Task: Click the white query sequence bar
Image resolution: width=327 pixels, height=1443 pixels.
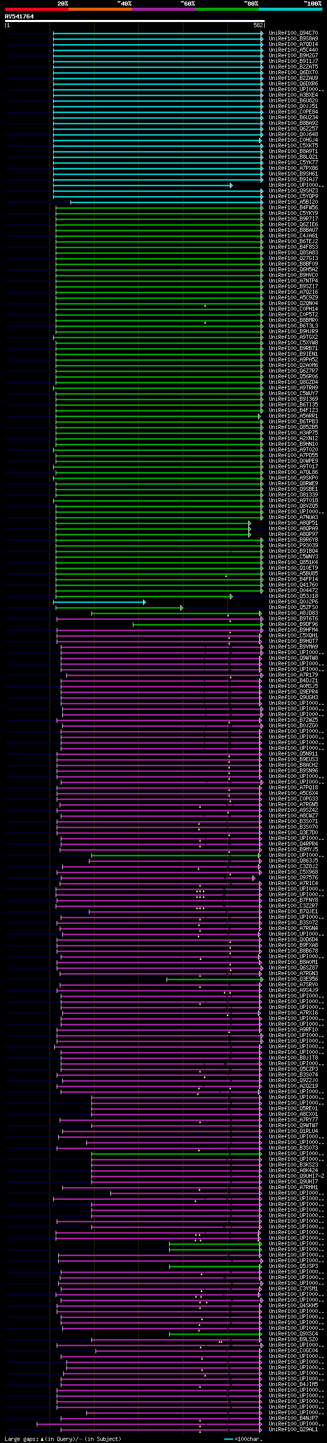Action: (x=135, y=20)
